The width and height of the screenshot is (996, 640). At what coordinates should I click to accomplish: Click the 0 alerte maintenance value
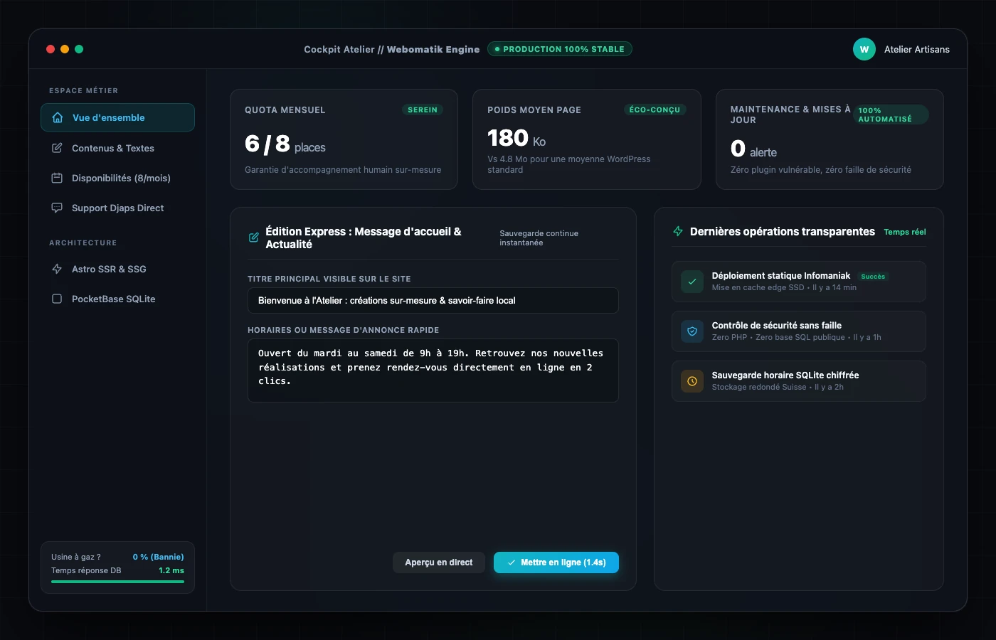point(753,149)
